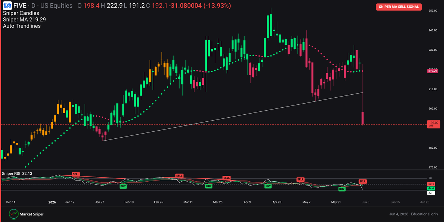The width and height of the screenshot is (444, 222).
Task: Click the 200.00 price axis label
Action: [433, 109]
